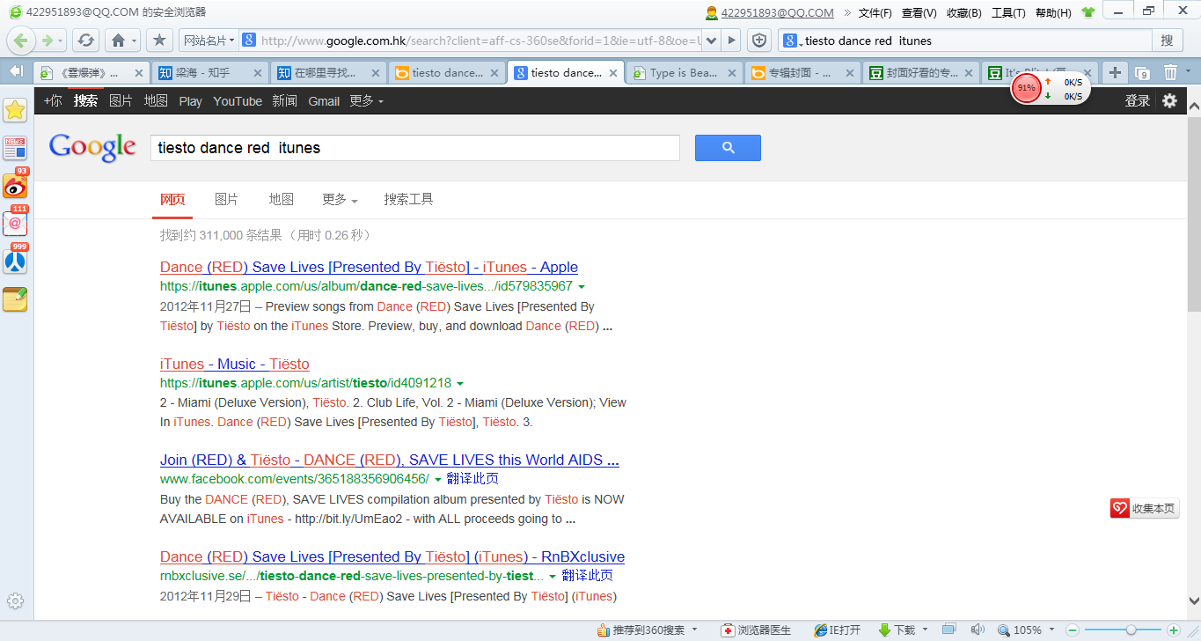Image resolution: width=1201 pixels, height=641 pixels.
Task: Click the 收集本页 collect page button
Action: coord(1144,508)
